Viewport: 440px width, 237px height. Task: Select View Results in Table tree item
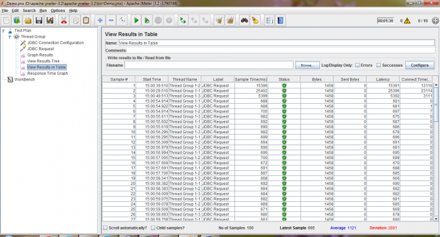(47, 67)
